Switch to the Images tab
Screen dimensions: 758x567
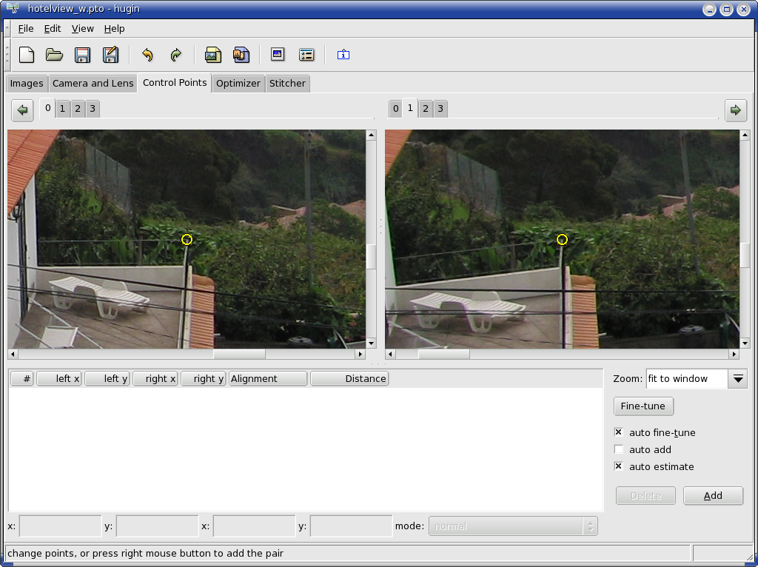27,83
